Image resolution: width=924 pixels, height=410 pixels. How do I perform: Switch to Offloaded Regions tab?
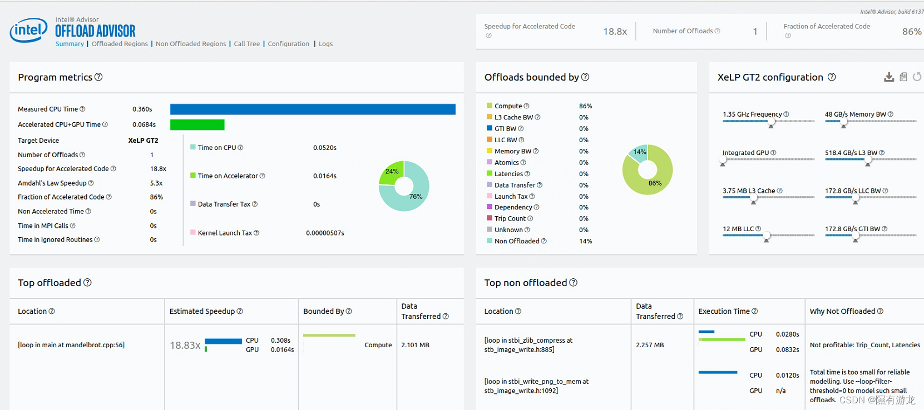click(120, 44)
